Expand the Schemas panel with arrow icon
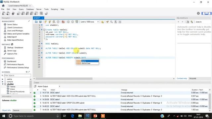The width and height of the screenshot is (212, 119). pyautogui.click(x=29, y=72)
